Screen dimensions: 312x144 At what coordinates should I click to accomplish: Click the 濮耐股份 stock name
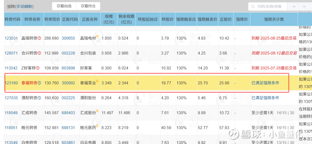[x=88, y=98]
